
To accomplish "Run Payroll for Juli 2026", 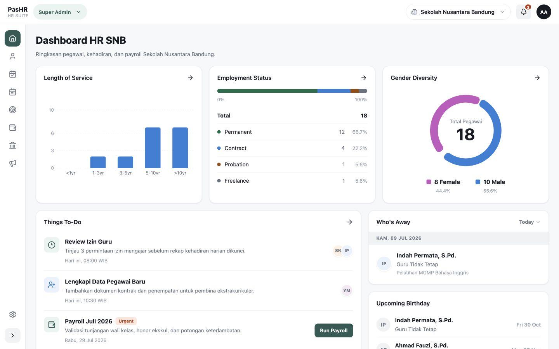I will point(333,330).
